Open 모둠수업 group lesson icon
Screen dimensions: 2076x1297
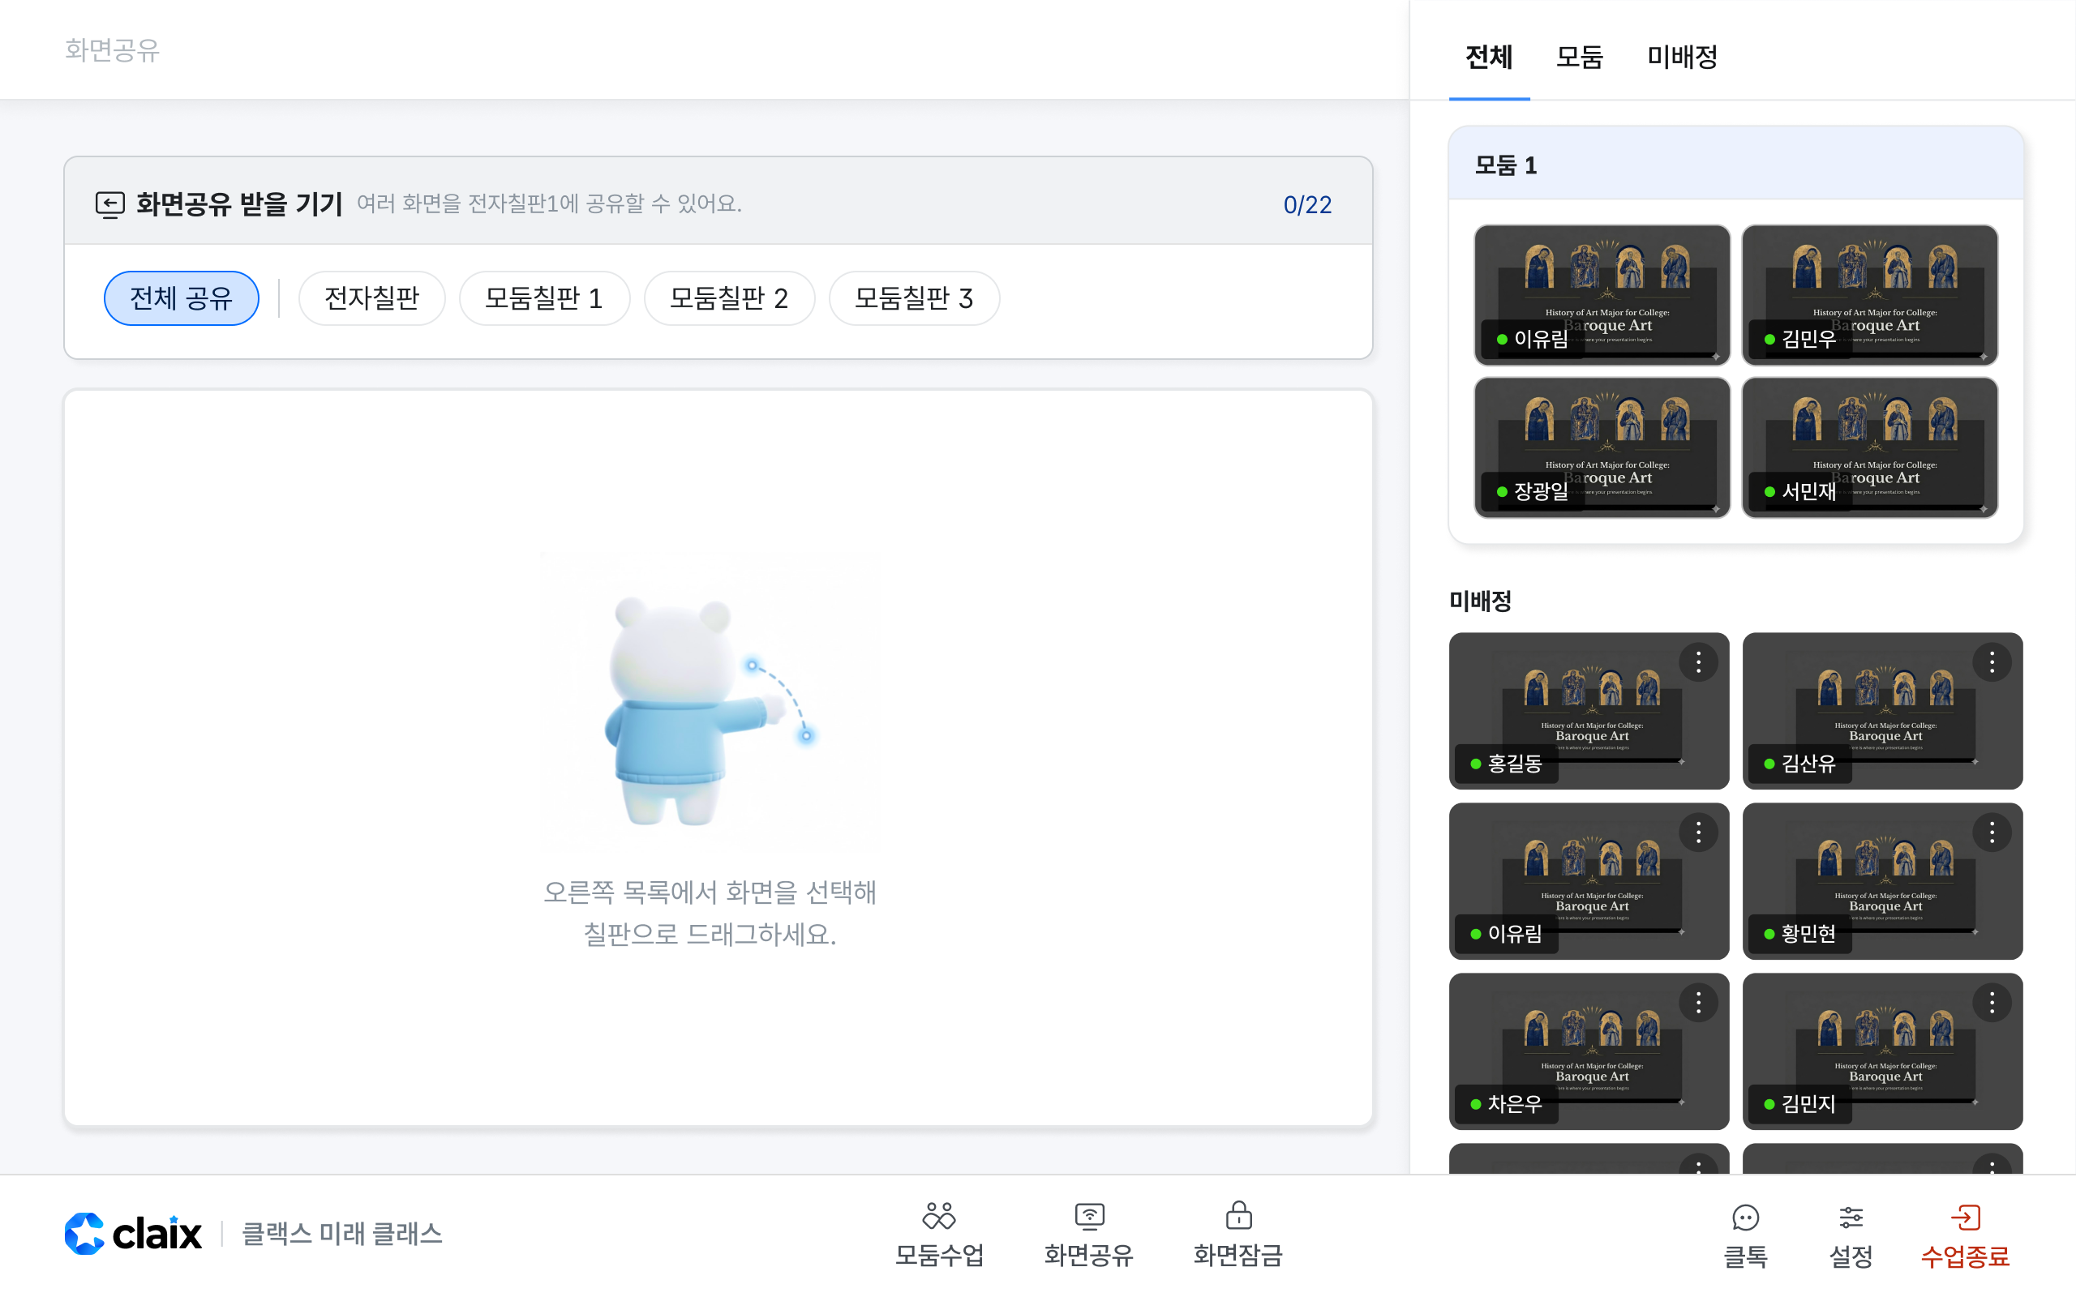click(x=938, y=1217)
